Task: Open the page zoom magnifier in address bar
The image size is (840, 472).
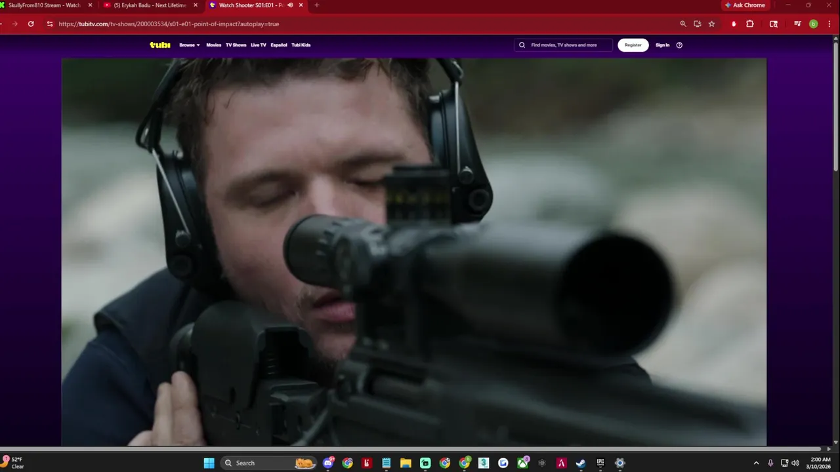Action: 683,24
